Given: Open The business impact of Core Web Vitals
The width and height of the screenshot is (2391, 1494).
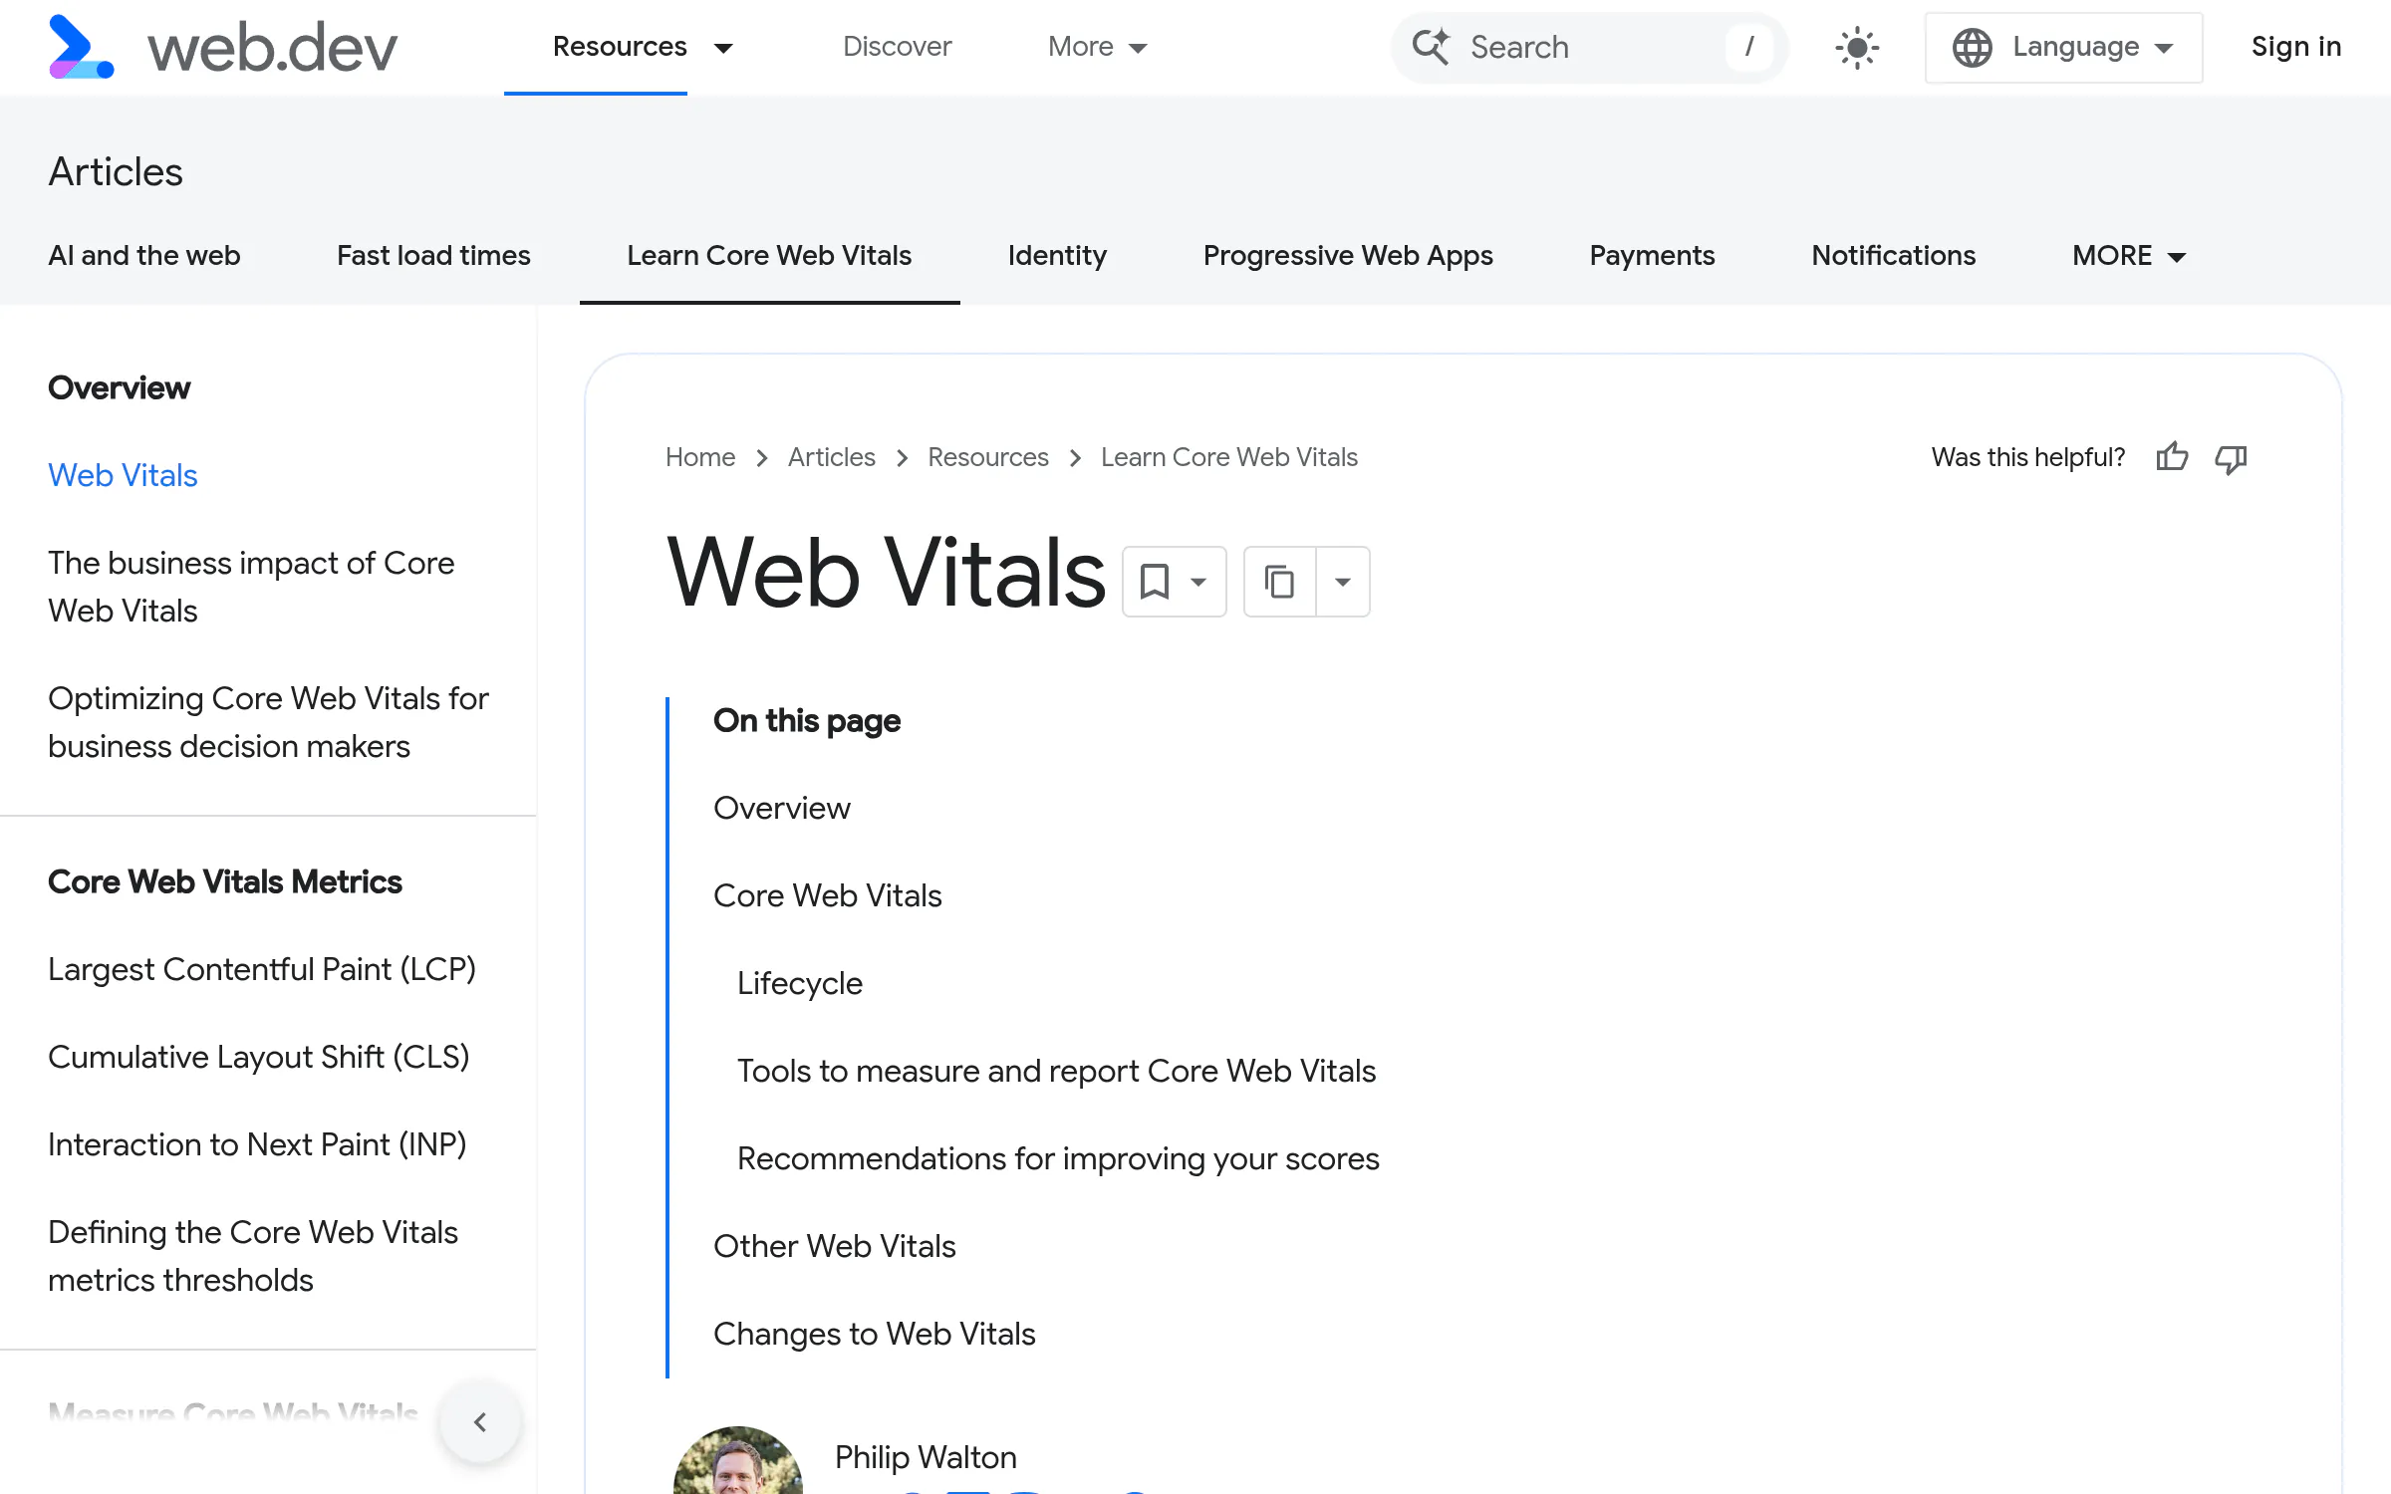Looking at the screenshot, I should [x=251, y=587].
